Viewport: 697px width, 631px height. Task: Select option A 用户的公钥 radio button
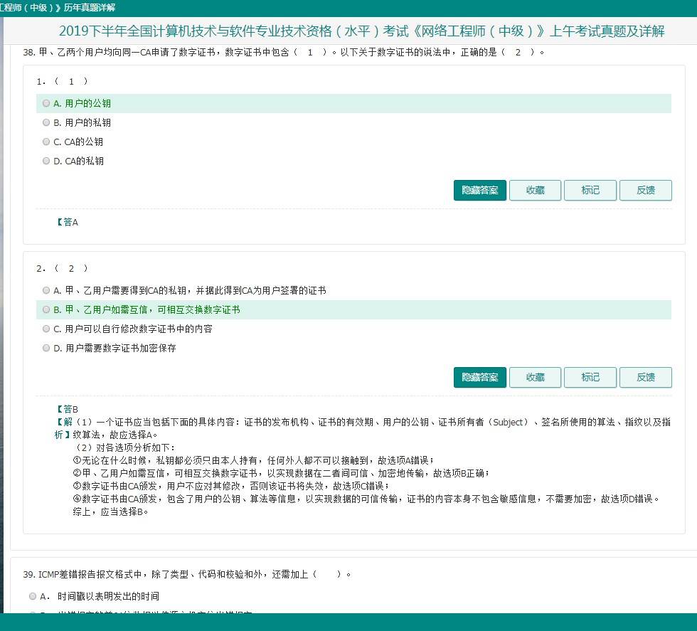(46, 103)
